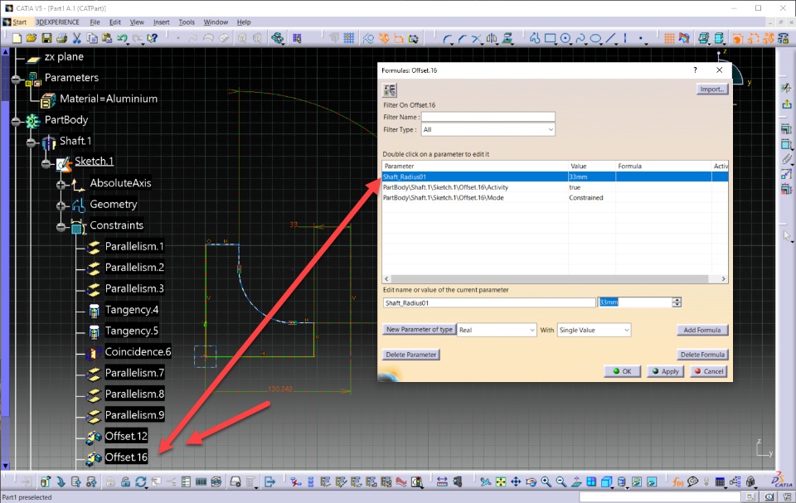796x503 pixels.
Task: Click the New document icon
Action: (17, 38)
